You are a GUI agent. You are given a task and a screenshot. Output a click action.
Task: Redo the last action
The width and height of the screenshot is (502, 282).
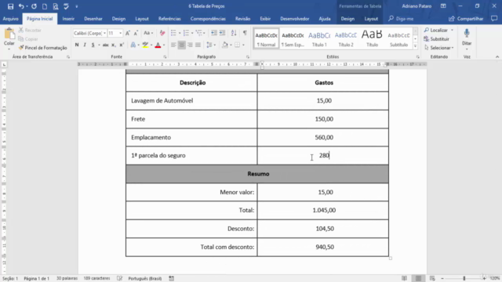[x=34, y=6]
